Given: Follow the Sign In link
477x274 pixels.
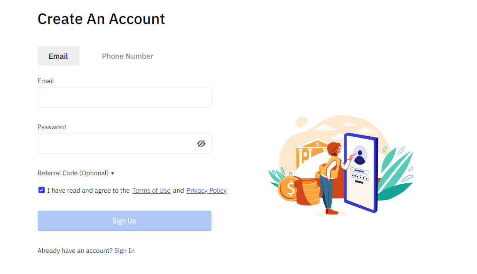Looking at the screenshot, I should [125, 251].
